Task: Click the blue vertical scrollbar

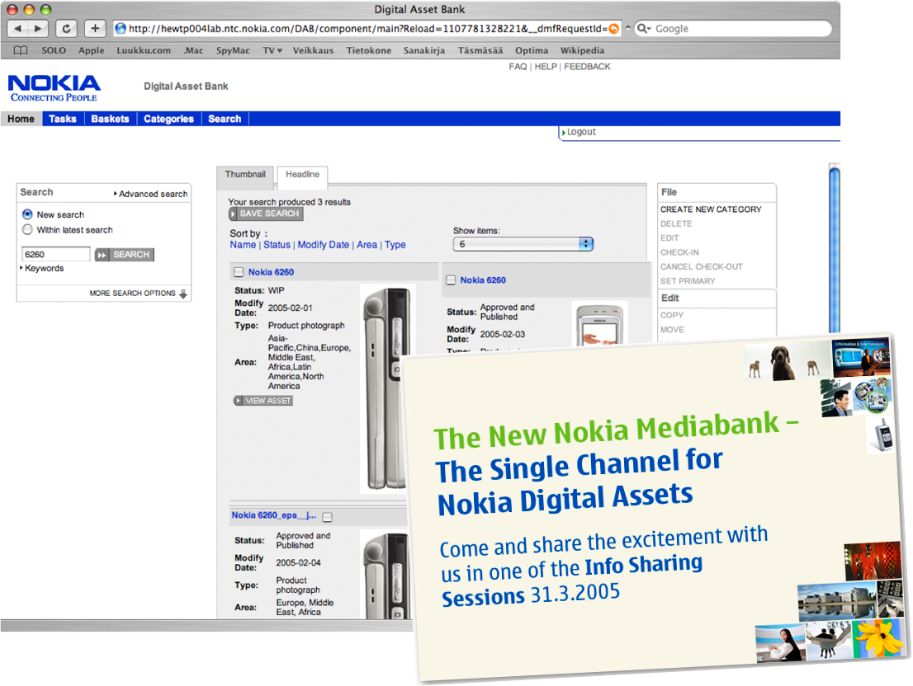Action: pos(835,250)
